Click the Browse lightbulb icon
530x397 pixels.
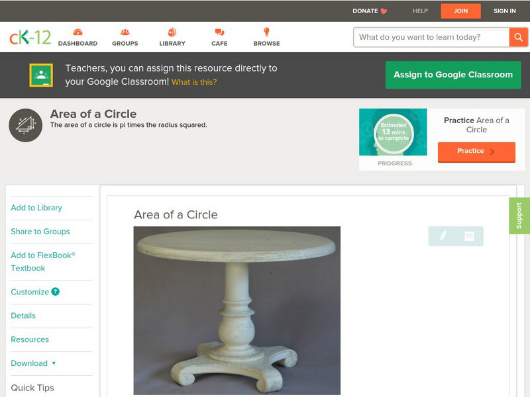tap(267, 32)
